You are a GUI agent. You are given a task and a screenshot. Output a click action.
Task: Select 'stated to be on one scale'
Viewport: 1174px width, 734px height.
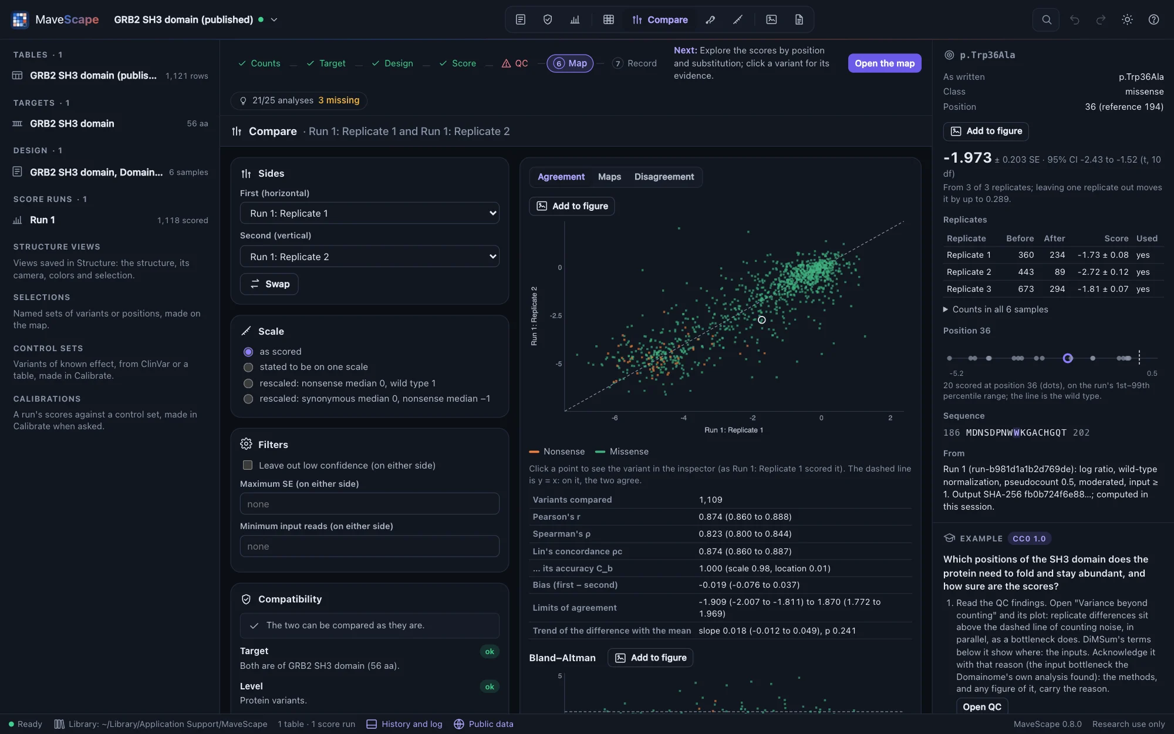(248, 367)
